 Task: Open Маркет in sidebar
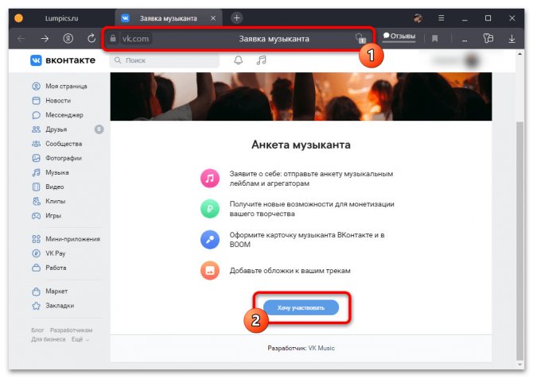[x=49, y=291]
